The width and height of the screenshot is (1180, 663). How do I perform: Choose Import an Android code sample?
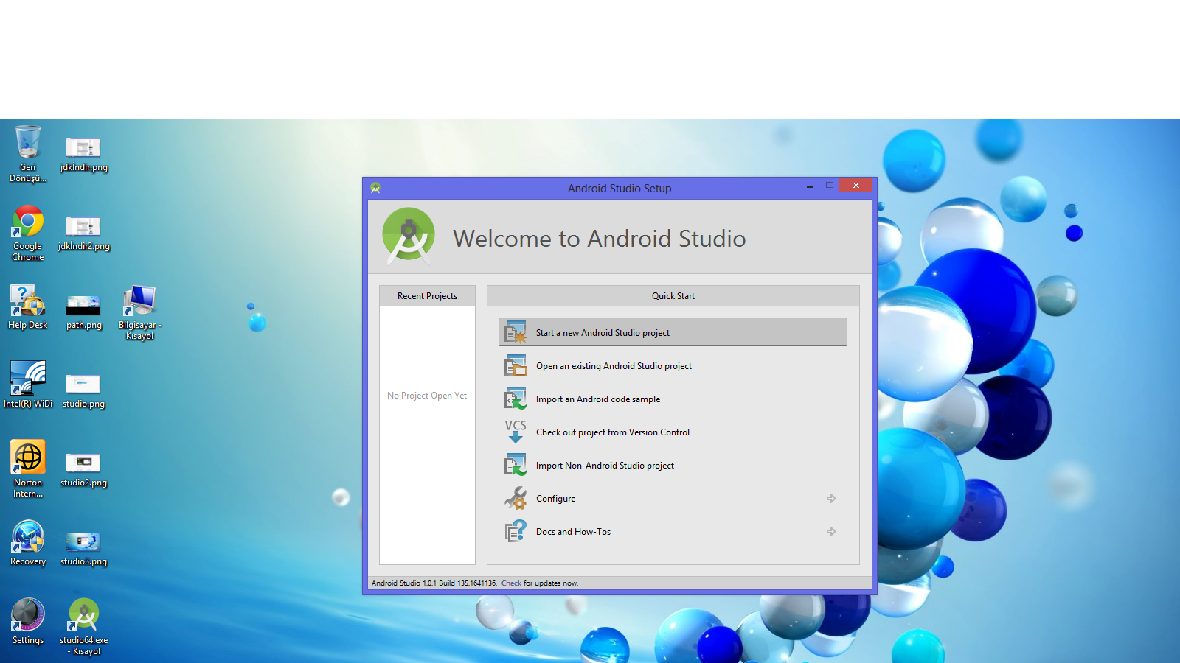(x=673, y=399)
